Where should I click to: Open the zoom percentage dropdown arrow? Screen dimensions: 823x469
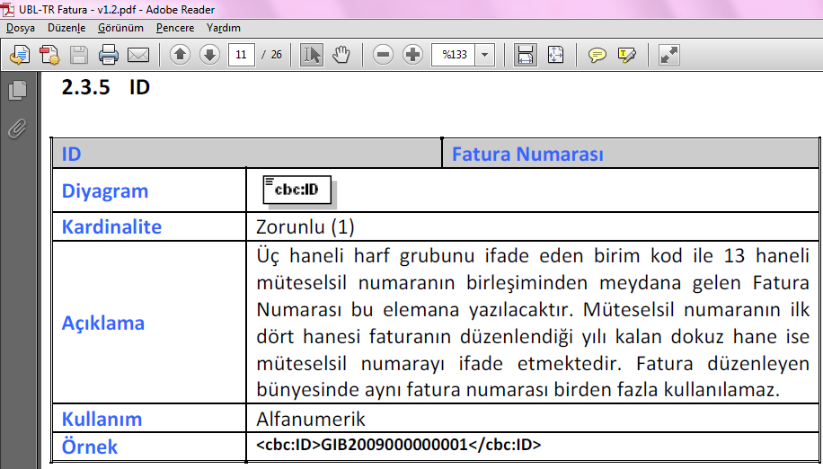click(485, 55)
